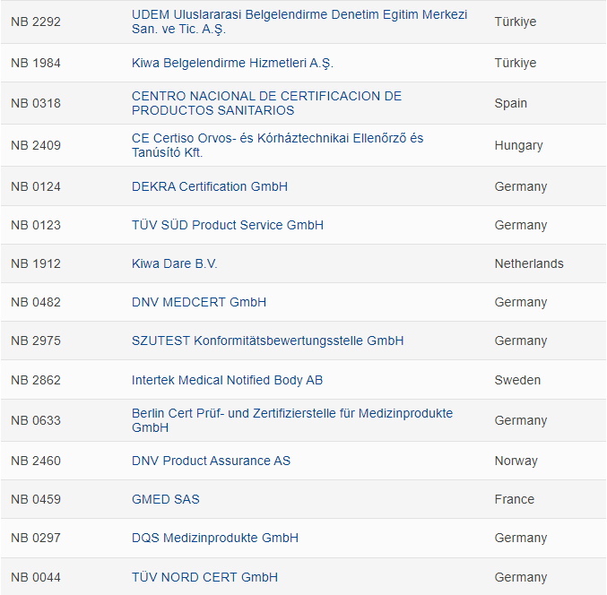Screen dimensions: 607x595
Task: Select Intertek Medical Notified Body AB
Action: [227, 380]
